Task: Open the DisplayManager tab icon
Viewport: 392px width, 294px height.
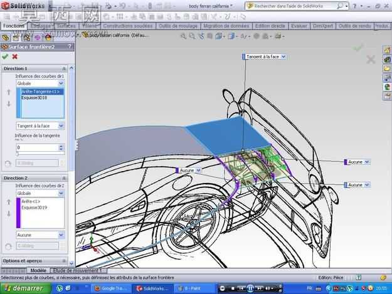Action: [x=48, y=38]
